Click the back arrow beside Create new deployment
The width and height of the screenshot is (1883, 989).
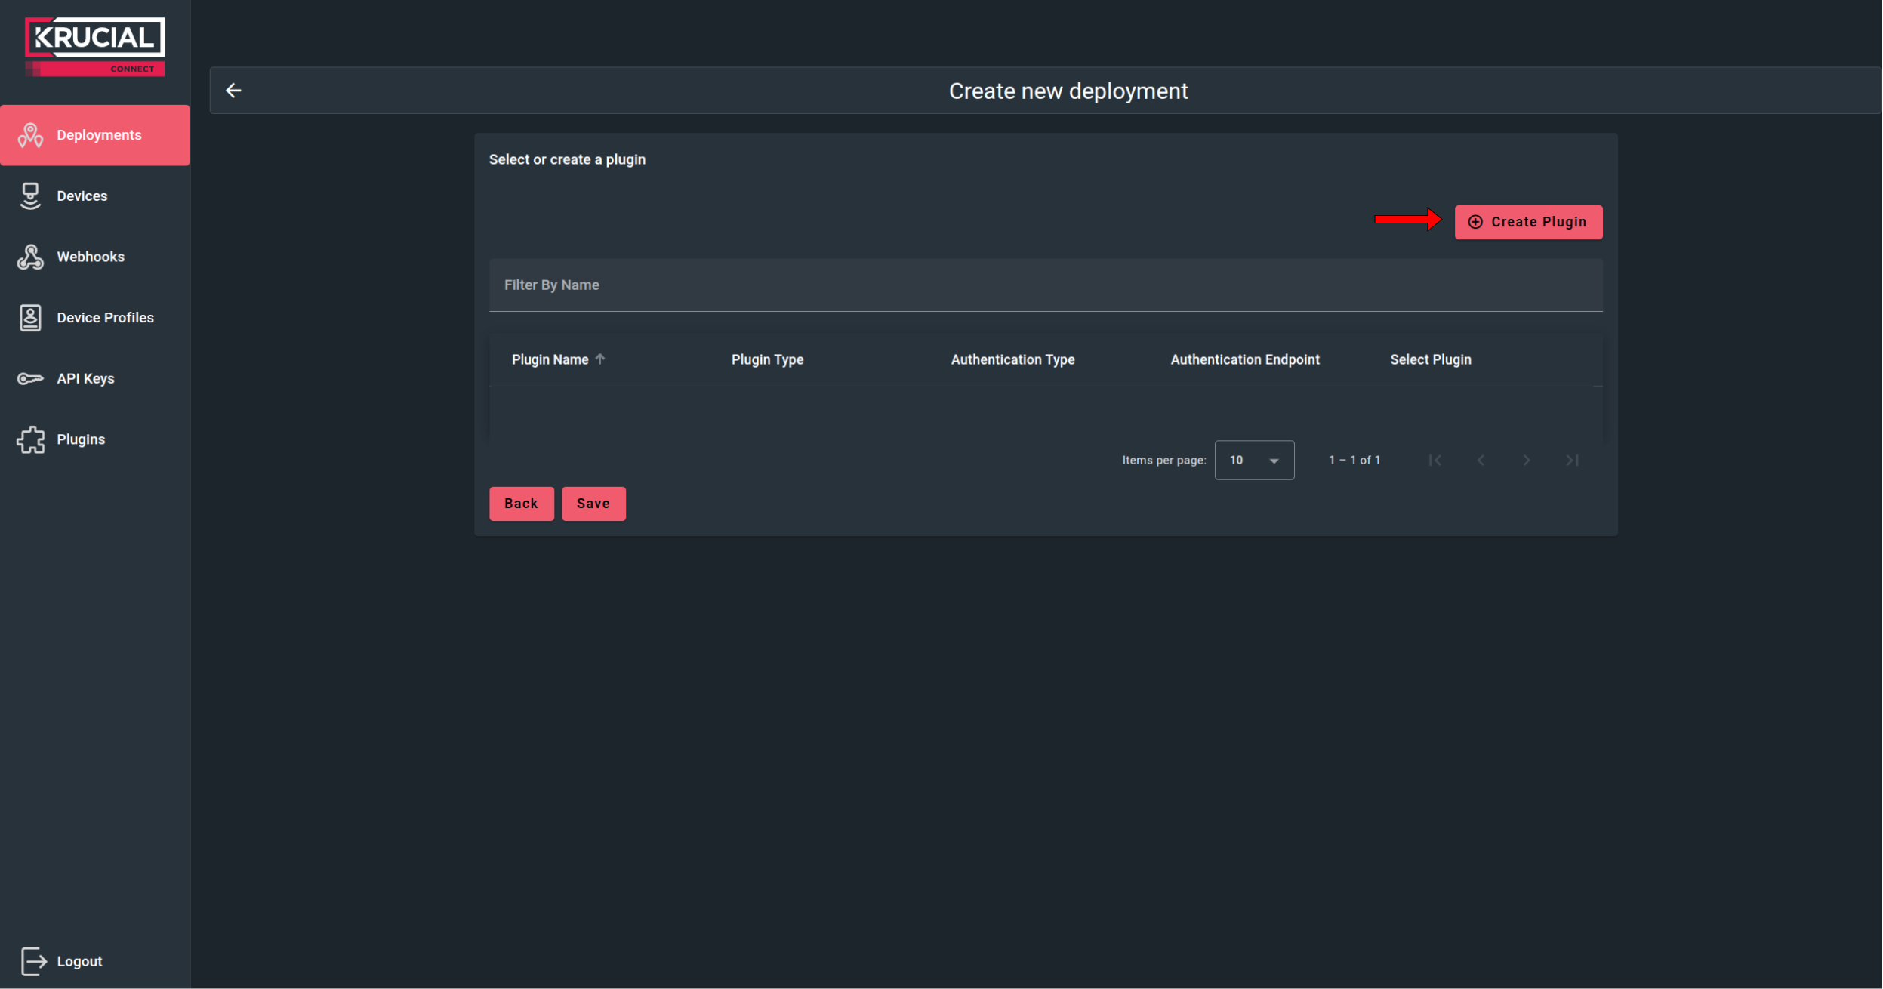(234, 90)
